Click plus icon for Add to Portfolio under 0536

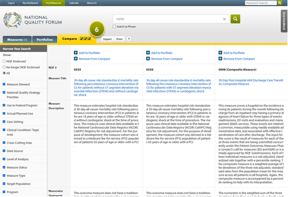[x=148, y=52]
